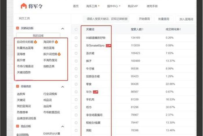203x136 pixels.
Task: Open 手淘热搜词 in sidebar
Action: (x=50, y=60)
